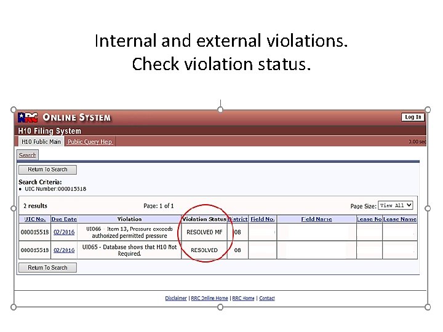Viewport: 443px width, 332px height.
Task: Click the UIC Number:000015518 search criterion
Action: (x=55, y=189)
